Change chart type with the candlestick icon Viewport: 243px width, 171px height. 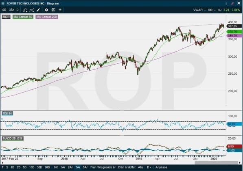click(x=4, y=10)
